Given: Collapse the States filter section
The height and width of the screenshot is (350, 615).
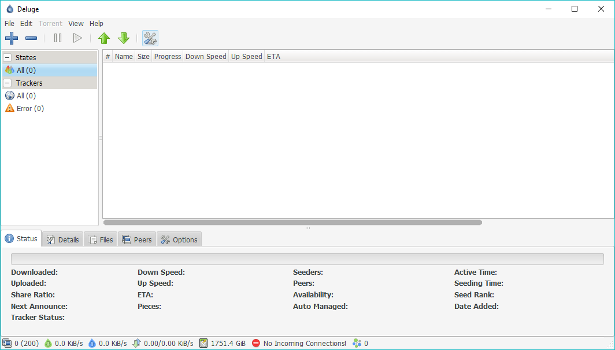Looking at the screenshot, I should click(x=8, y=58).
